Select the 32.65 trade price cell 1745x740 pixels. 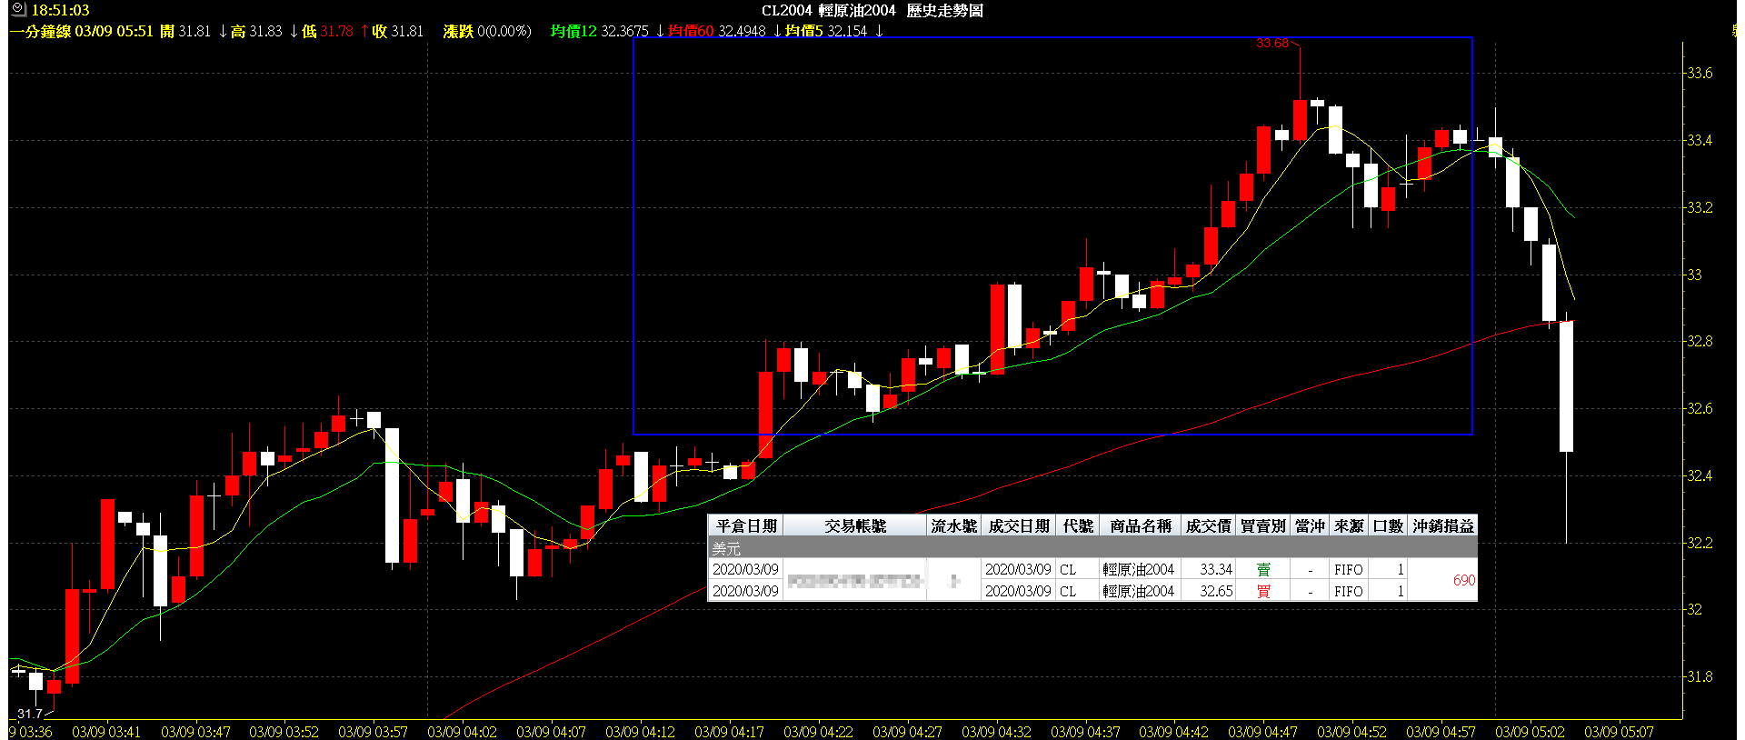[x=1208, y=591]
